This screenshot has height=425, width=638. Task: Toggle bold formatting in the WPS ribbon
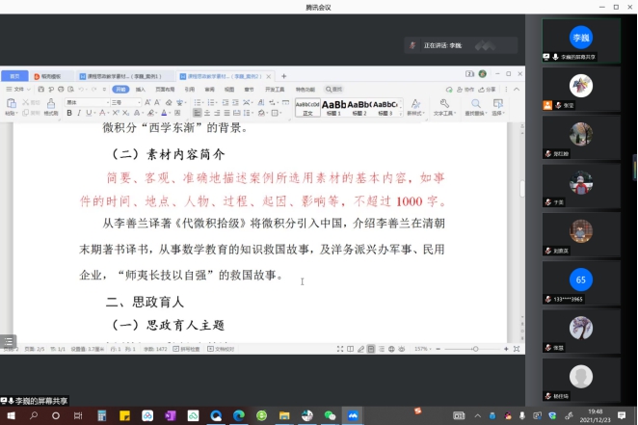[x=70, y=113]
